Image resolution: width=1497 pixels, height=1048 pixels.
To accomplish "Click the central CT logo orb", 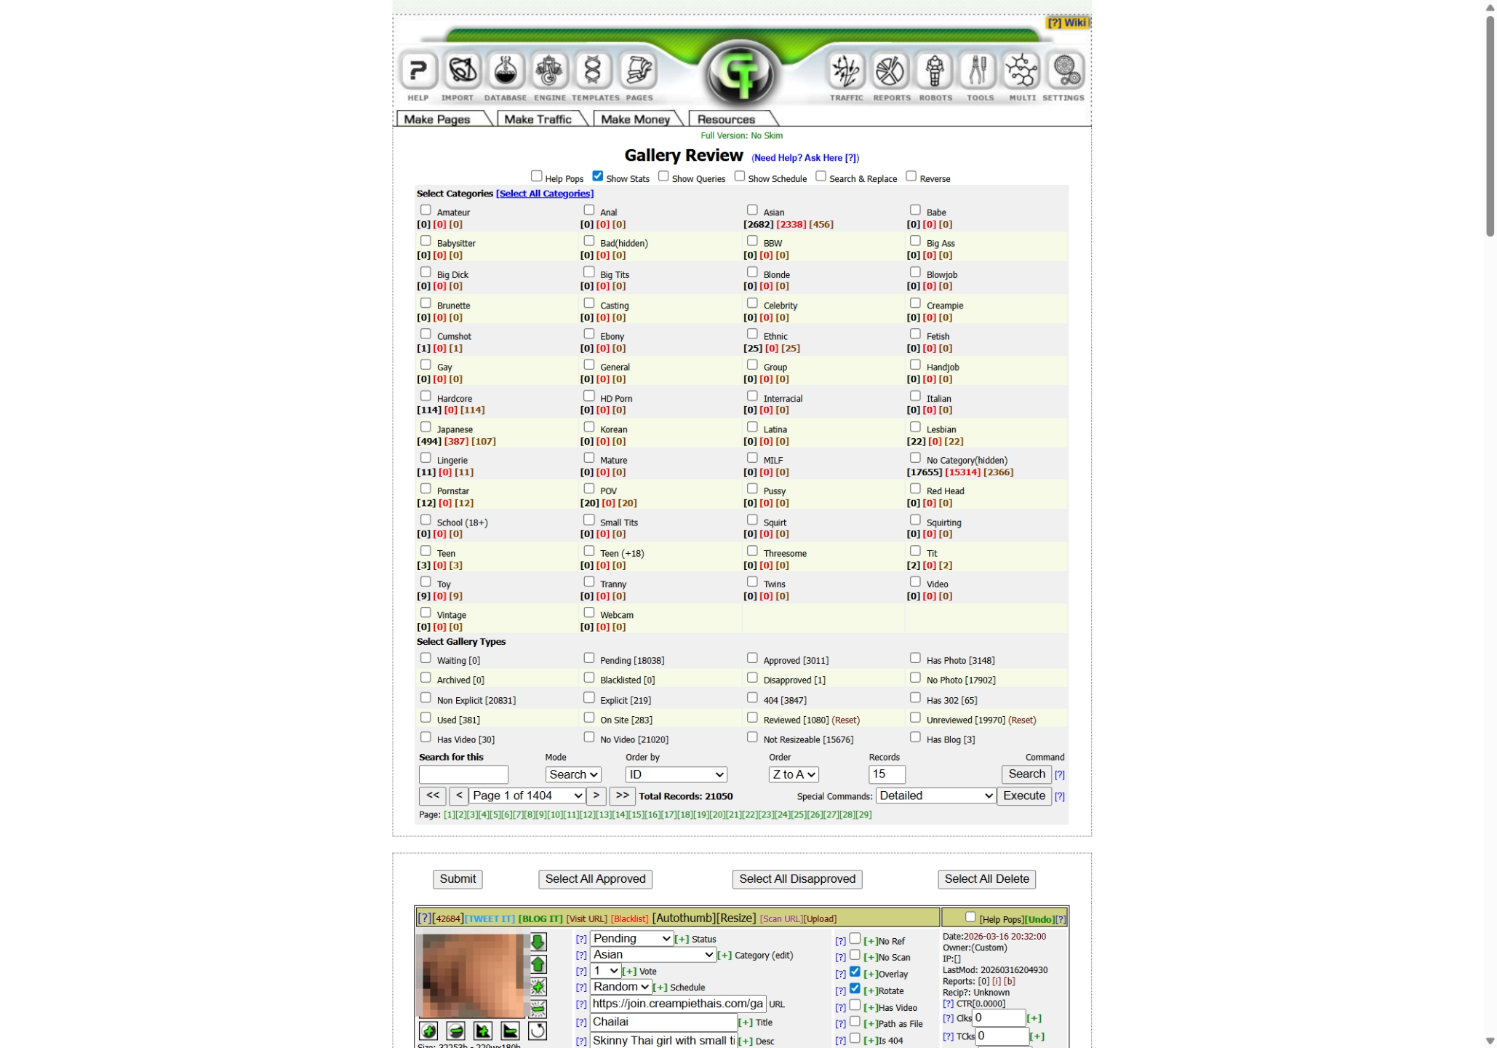I will pos(740,73).
